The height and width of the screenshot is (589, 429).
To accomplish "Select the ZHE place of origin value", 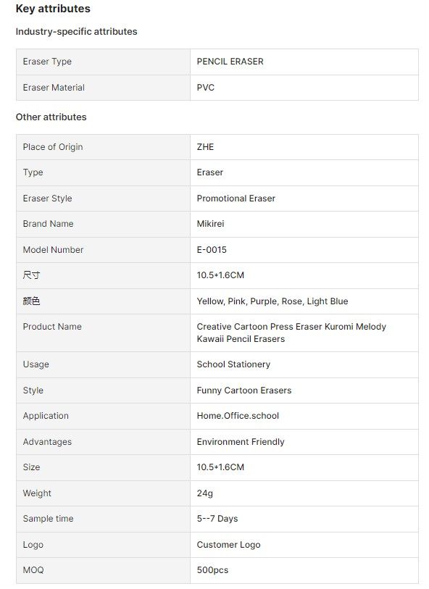I will click(205, 147).
